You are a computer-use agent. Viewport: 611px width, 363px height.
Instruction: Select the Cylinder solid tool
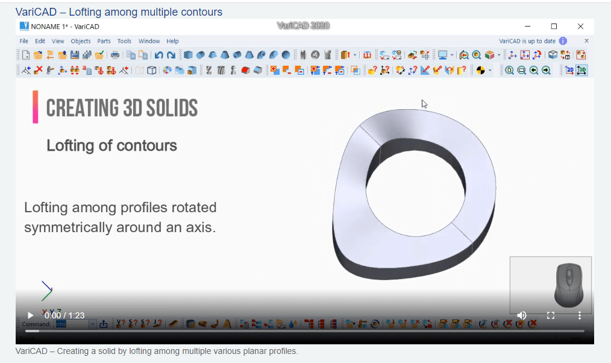coord(200,55)
